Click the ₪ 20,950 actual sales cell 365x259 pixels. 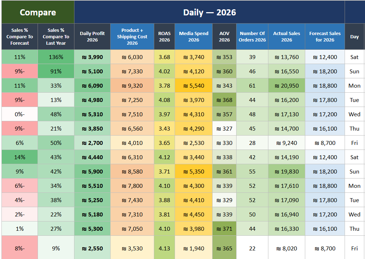tap(287, 85)
